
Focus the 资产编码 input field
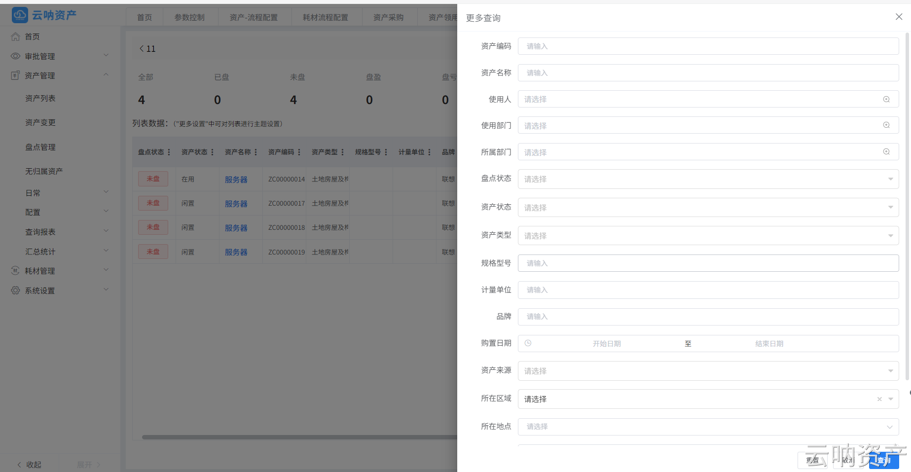point(708,46)
